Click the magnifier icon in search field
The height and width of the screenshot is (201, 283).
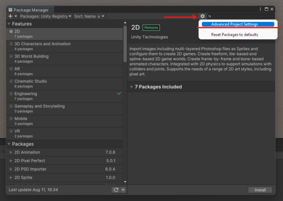point(210,16)
